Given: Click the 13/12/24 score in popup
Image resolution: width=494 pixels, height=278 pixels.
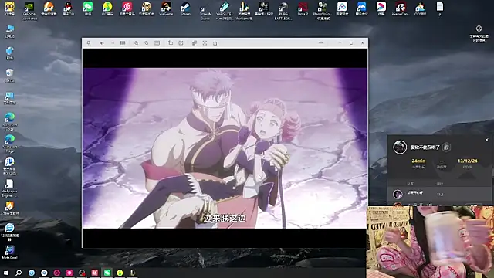Looking at the screenshot, I should (x=467, y=161).
